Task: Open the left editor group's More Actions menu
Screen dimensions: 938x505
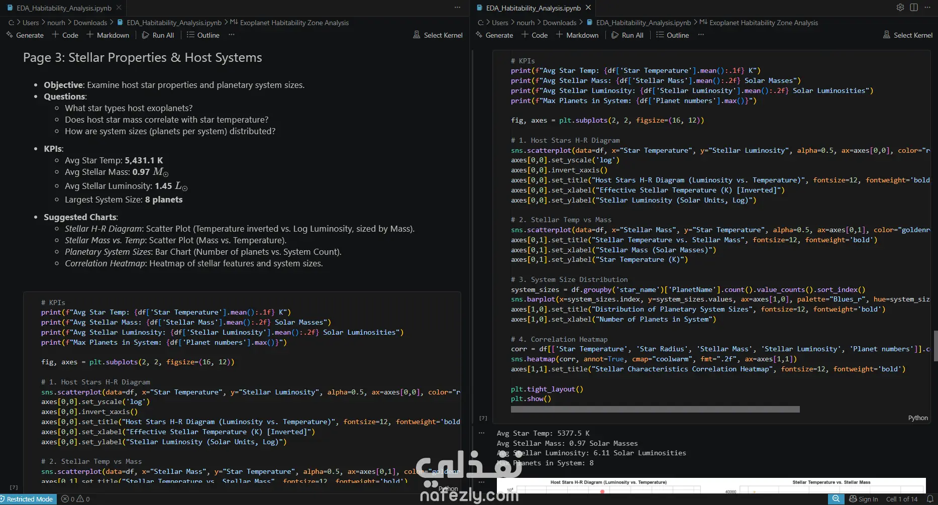Action: click(457, 8)
